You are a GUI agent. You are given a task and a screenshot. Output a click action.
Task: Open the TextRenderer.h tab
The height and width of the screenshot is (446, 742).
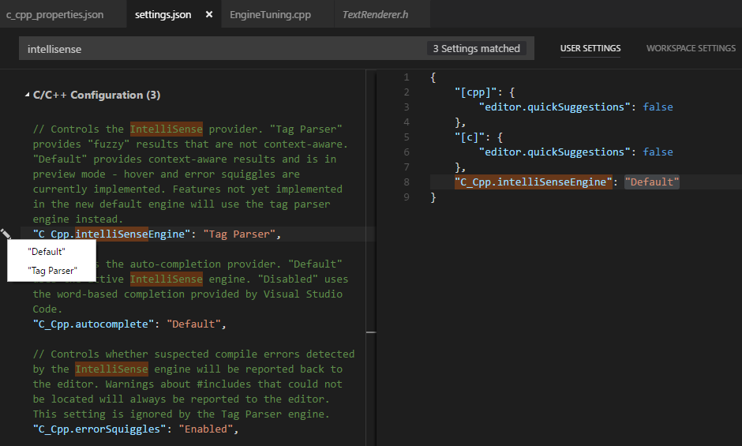[x=373, y=15]
